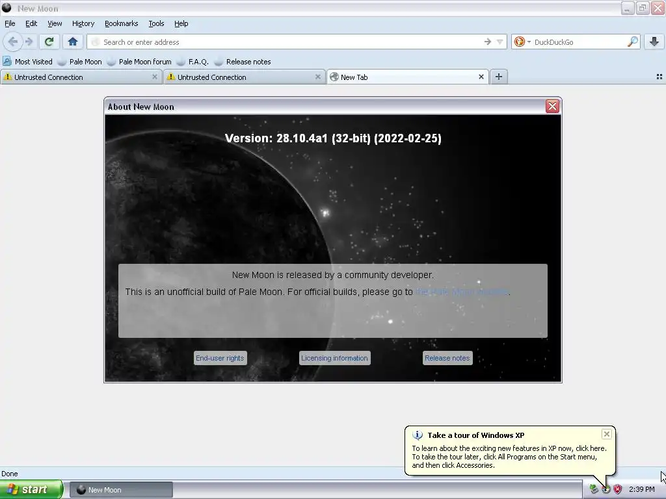Screen dimensions: 666x499
Task: Select the New Tab tab
Action: click(408, 77)
